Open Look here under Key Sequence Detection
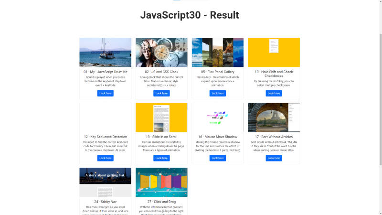 click(105, 158)
